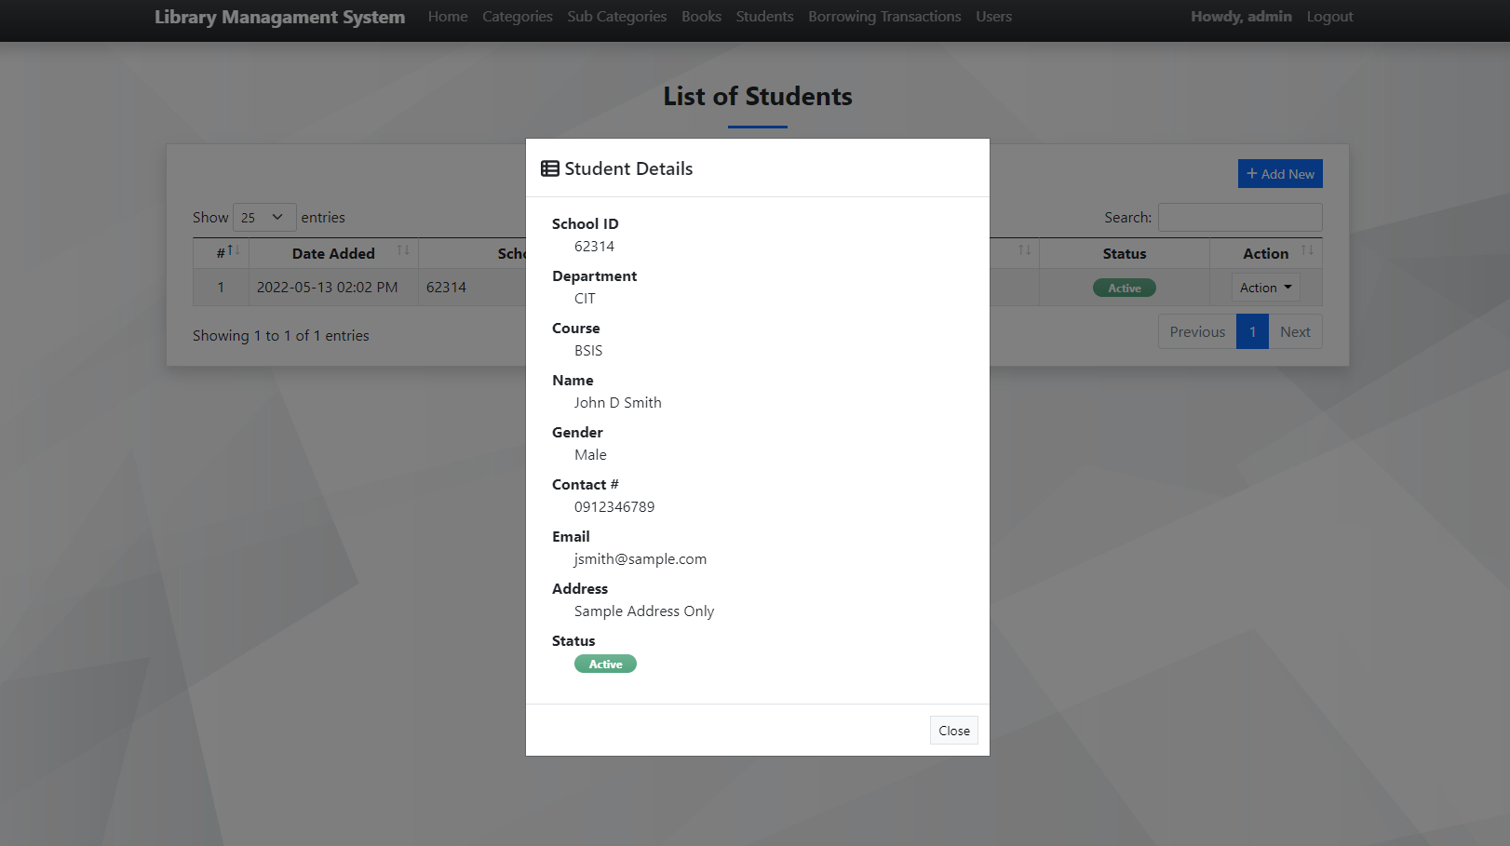Click the email jsmith@sample.com
Screen dimensions: 1510x846
[640, 559]
